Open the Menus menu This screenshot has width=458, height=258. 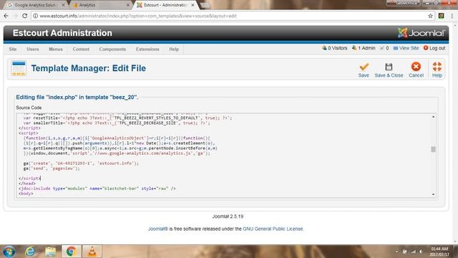(x=56, y=49)
